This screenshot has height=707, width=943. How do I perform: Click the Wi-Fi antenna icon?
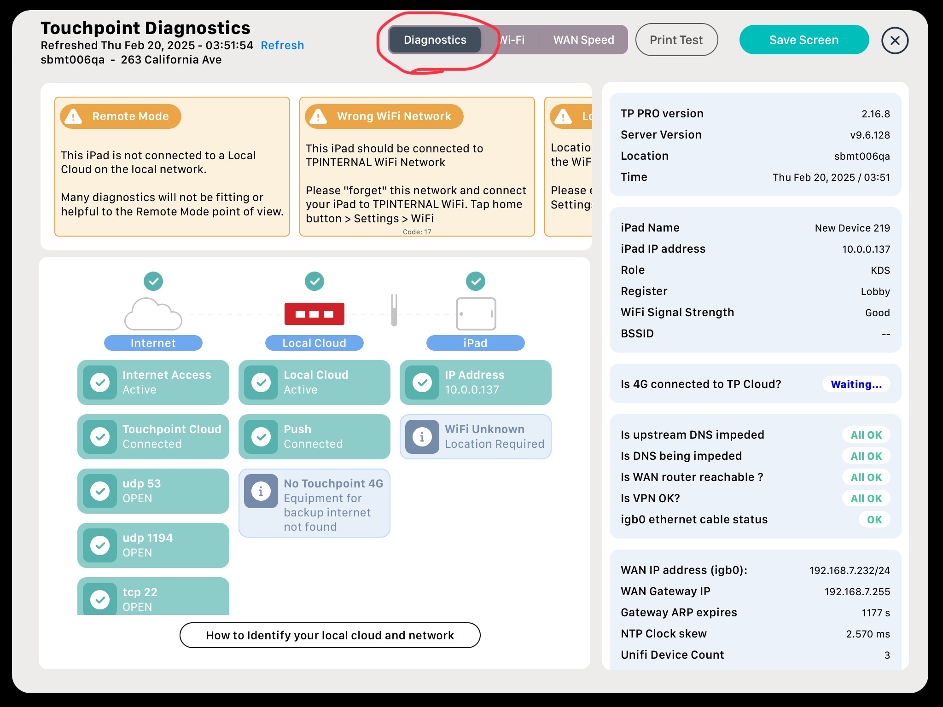tap(394, 310)
